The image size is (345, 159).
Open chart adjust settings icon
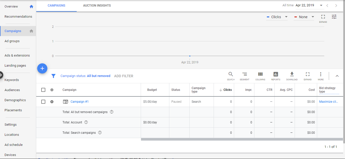[x=334, y=17]
